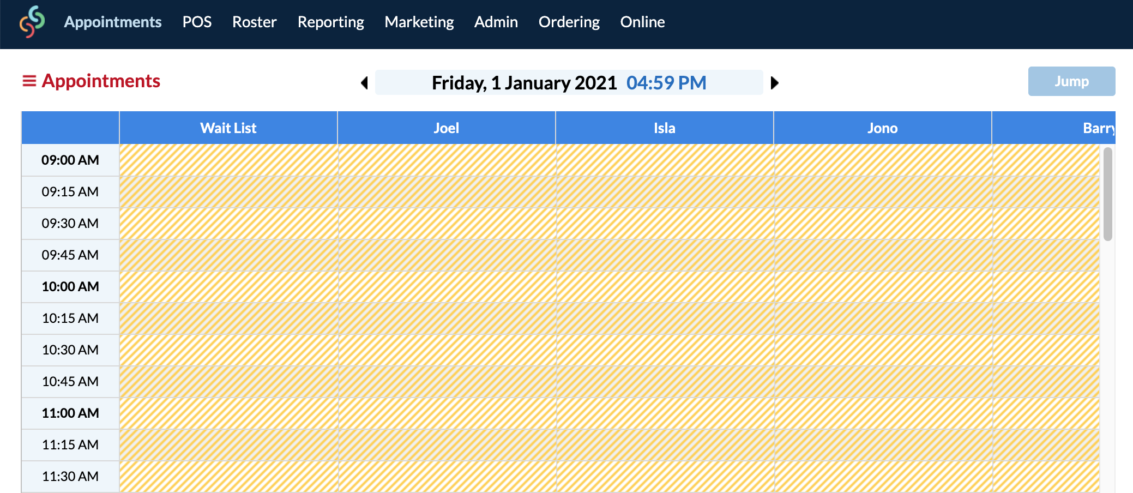Viewport: 1133px width, 493px height.
Task: Go back one day with the left arrow
Action: click(x=364, y=83)
